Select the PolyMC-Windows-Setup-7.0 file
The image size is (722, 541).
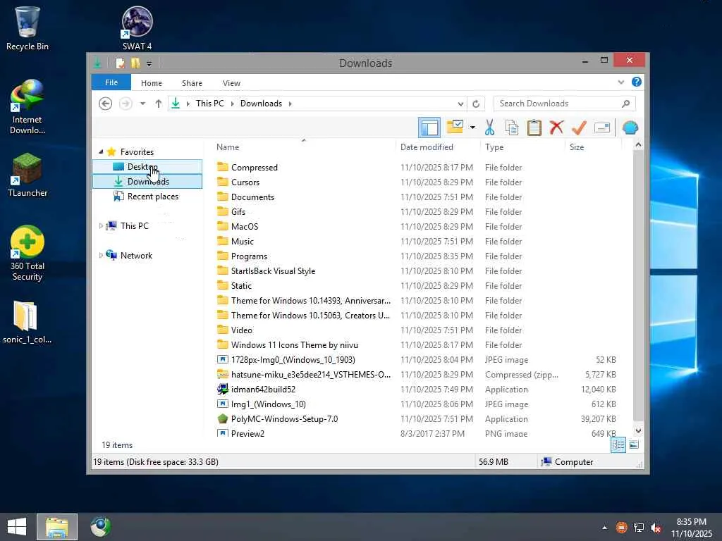point(284,419)
